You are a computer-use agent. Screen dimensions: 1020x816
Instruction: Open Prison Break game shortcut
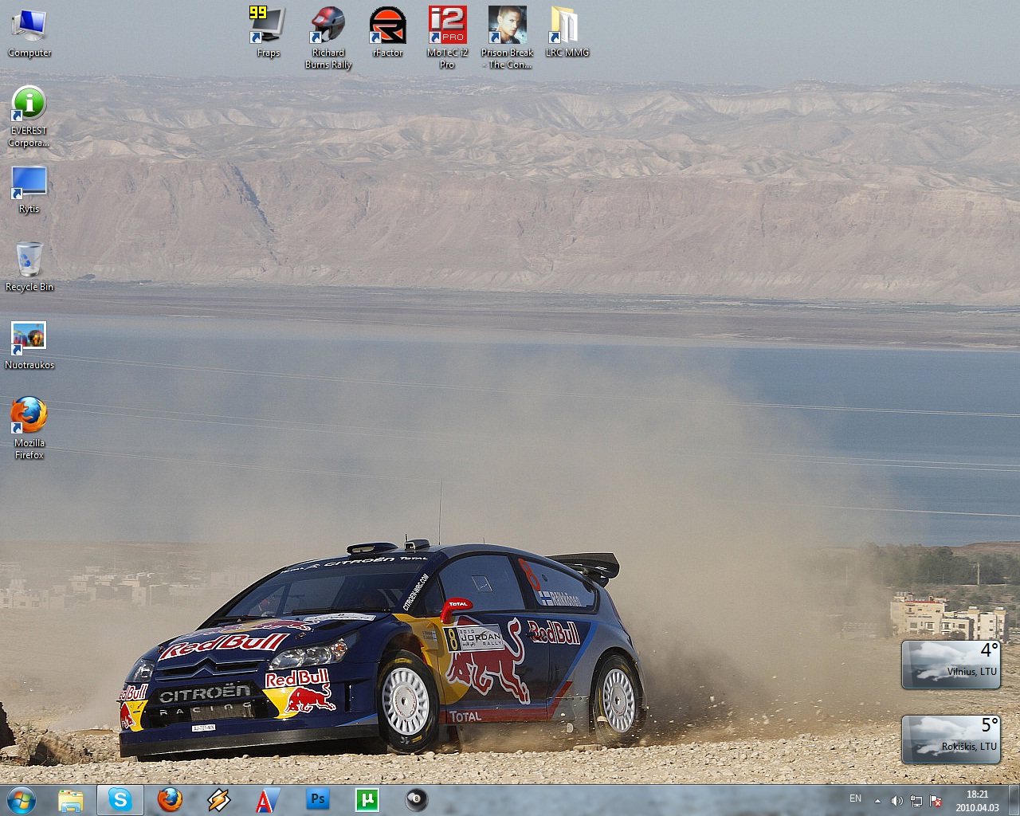pyautogui.click(x=507, y=37)
